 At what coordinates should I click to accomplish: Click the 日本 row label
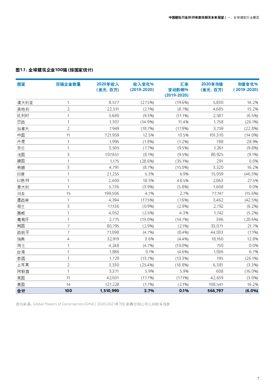tap(21, 193)
